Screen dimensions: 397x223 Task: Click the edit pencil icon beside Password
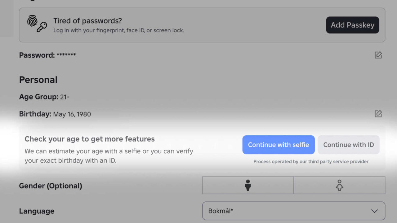pos(378,55)
